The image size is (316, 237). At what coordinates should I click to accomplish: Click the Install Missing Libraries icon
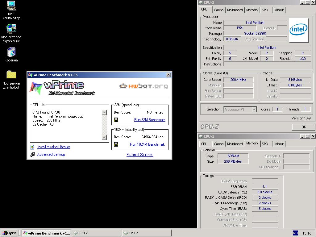32,147
